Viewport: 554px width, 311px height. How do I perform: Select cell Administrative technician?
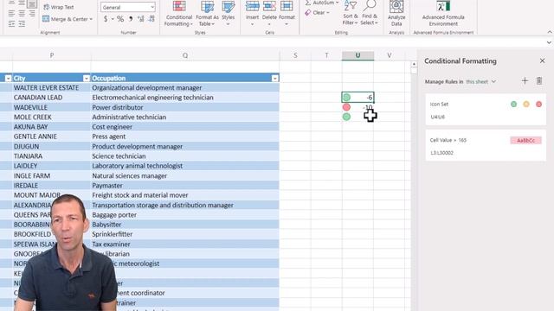pyautogui.click(x=185, y=117)
